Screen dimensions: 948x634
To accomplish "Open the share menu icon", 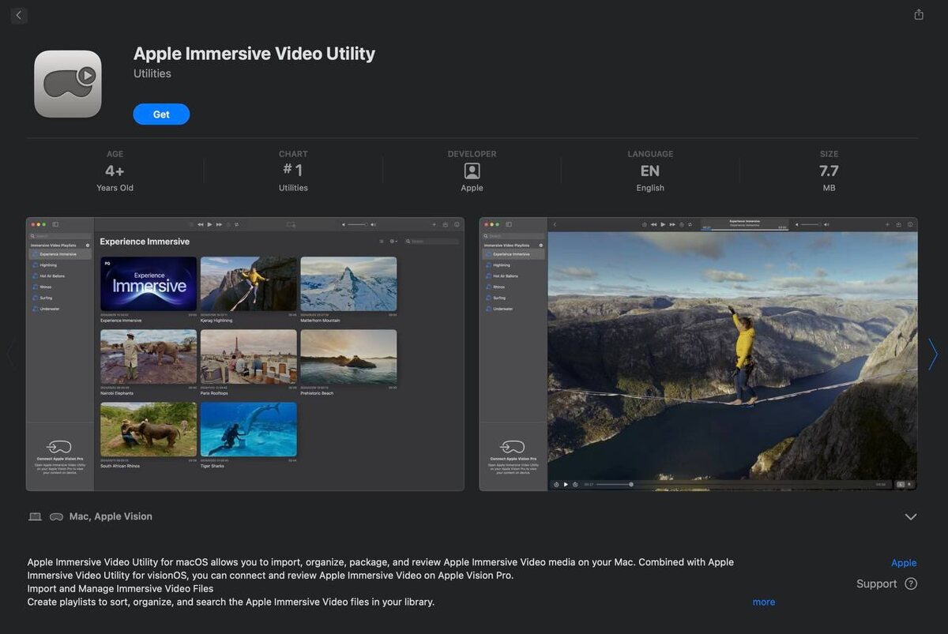I will [x=919, y=14].
